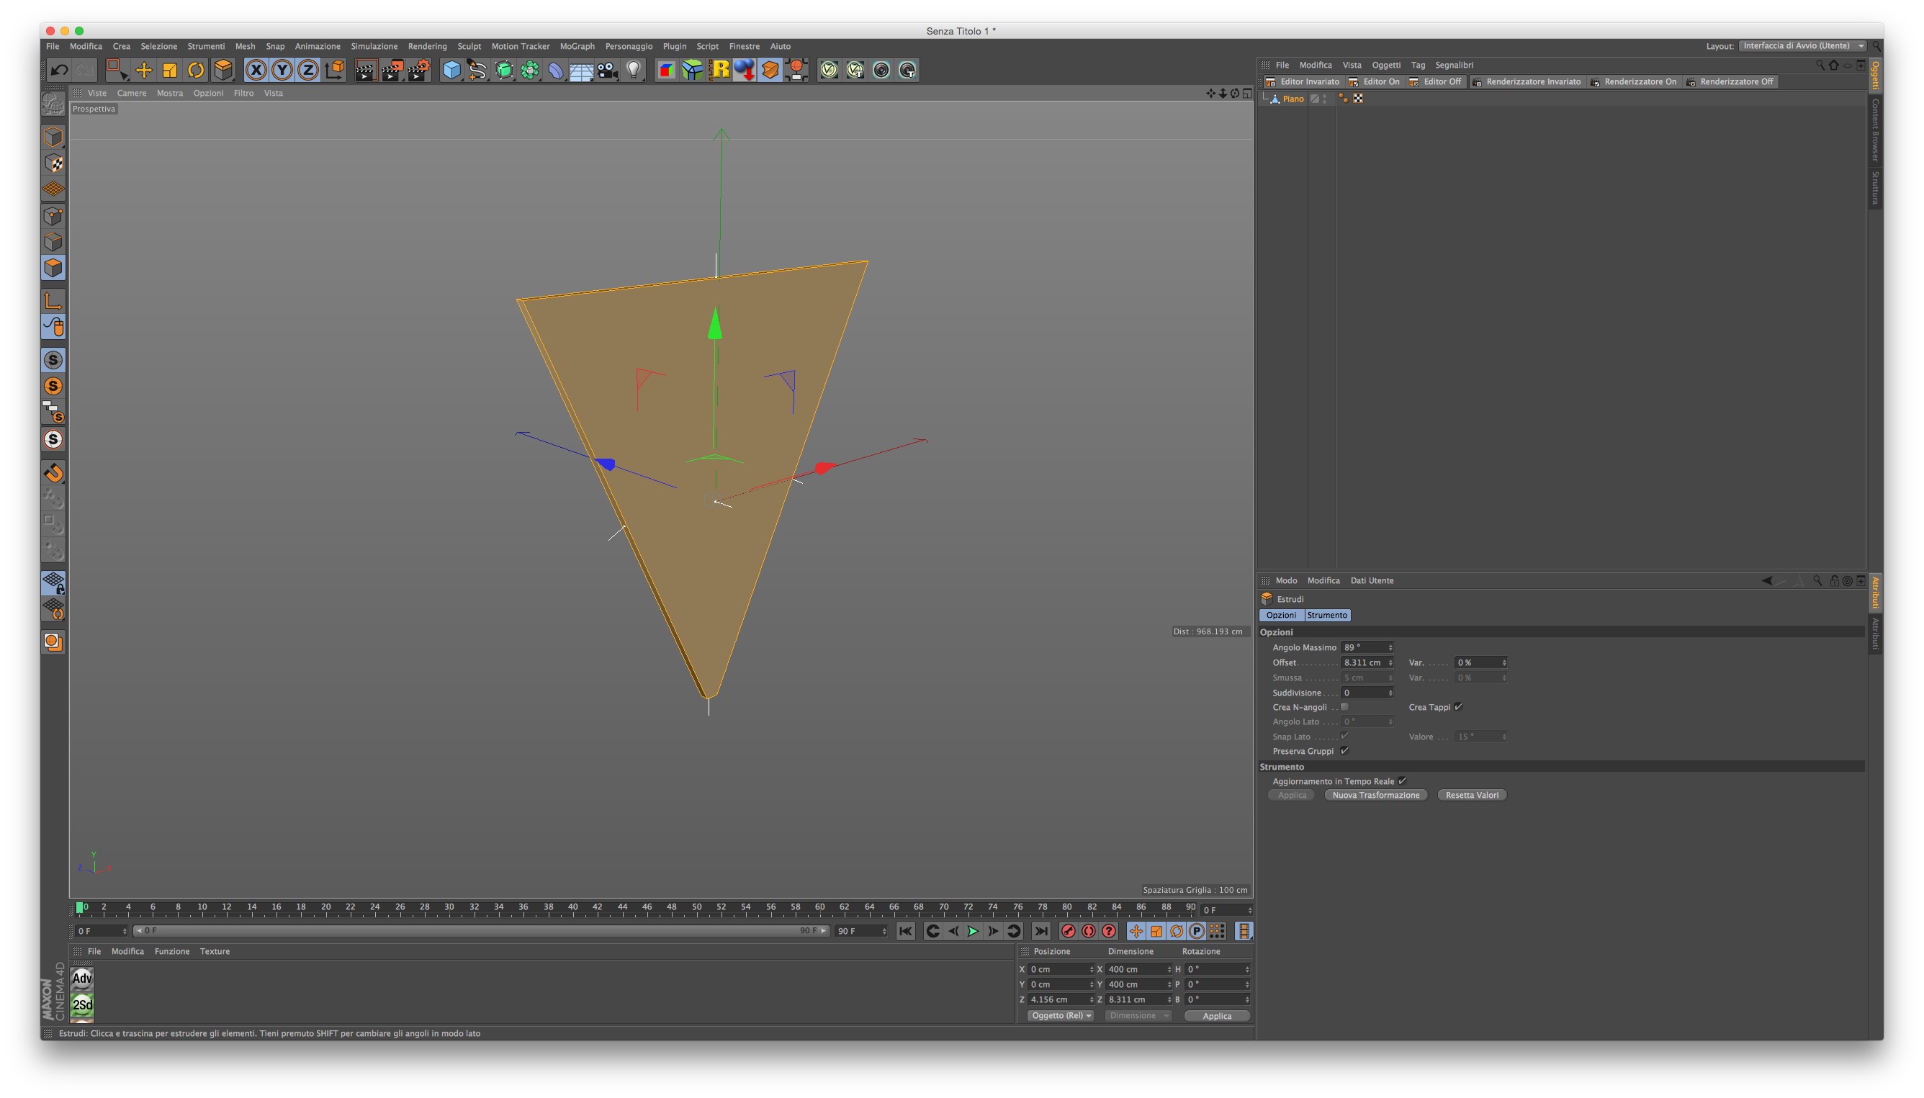
Task: Click the light bulb Light icon
Action: (634, 70)
